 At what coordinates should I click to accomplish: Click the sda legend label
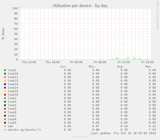pyautogui.click(x=10, y=126)
